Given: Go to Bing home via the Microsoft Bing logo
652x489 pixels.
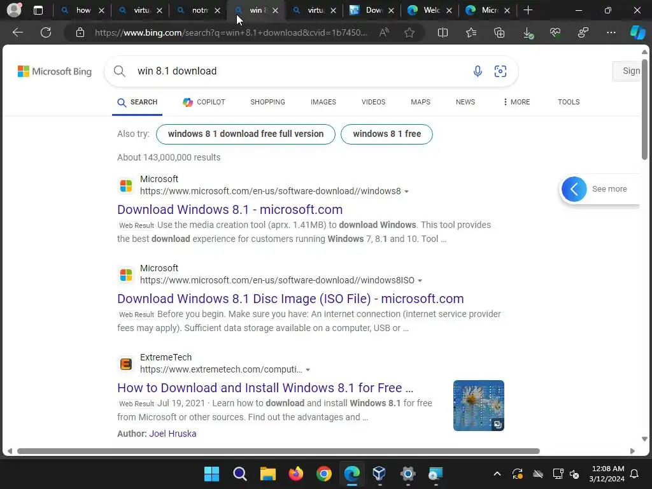Looking at the screenshot, I should coord(55,71).
